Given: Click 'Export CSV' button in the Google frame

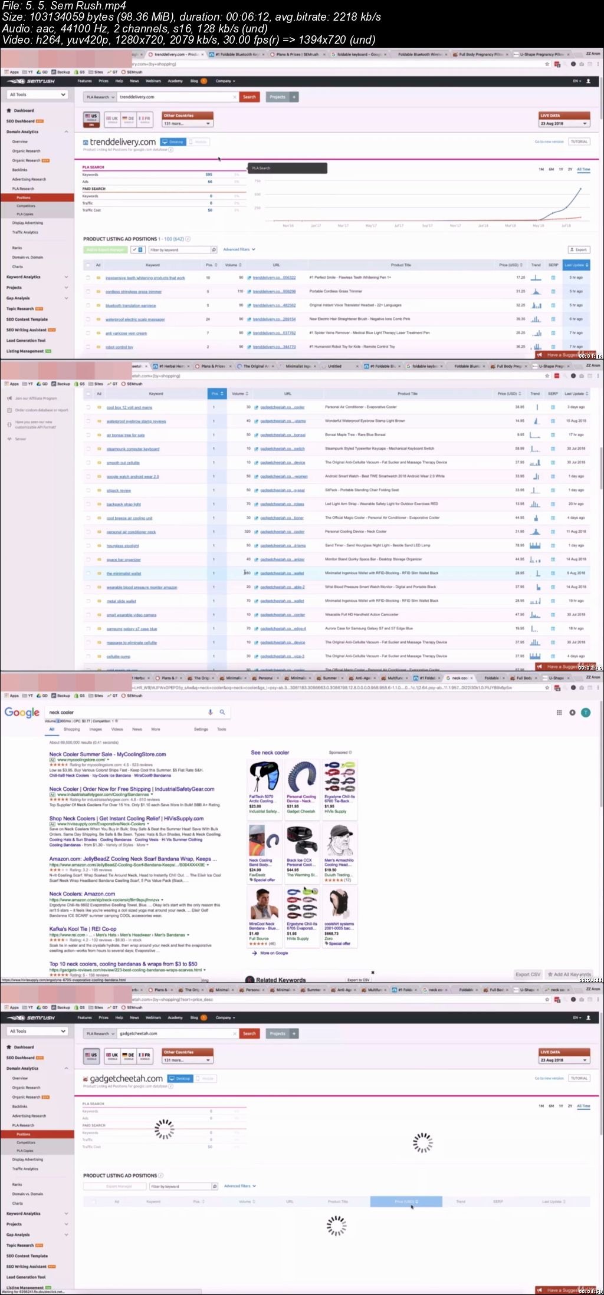Looking at the screenshot, I should [528, 974].
